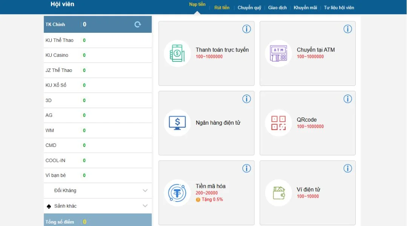Open info for Tiền mã hóa

246,168
